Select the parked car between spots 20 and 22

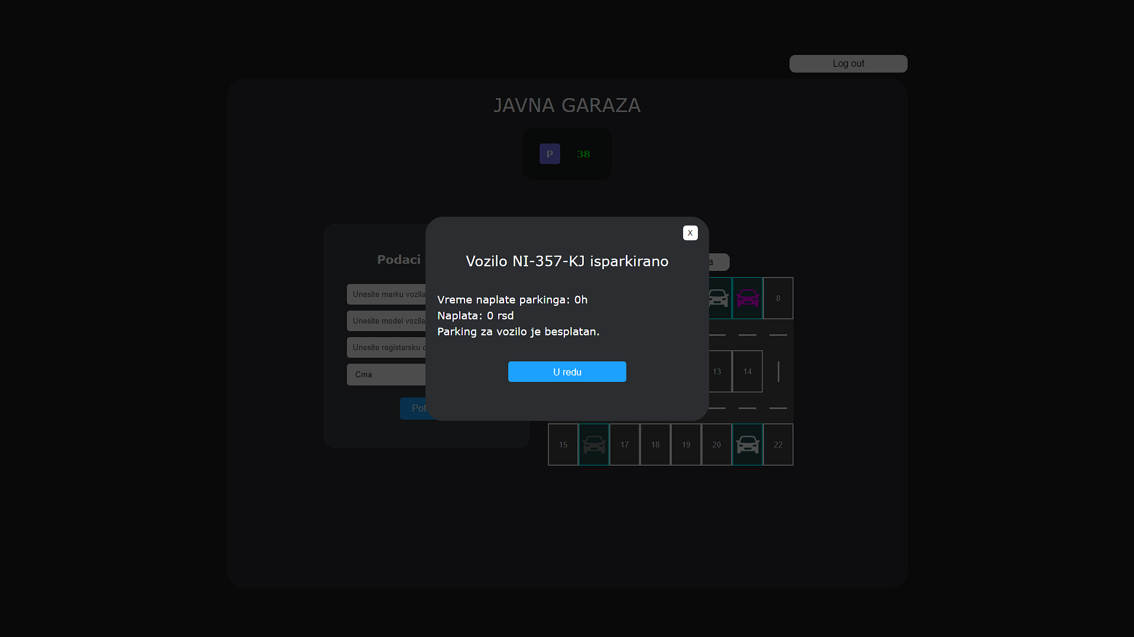point(748,445)
